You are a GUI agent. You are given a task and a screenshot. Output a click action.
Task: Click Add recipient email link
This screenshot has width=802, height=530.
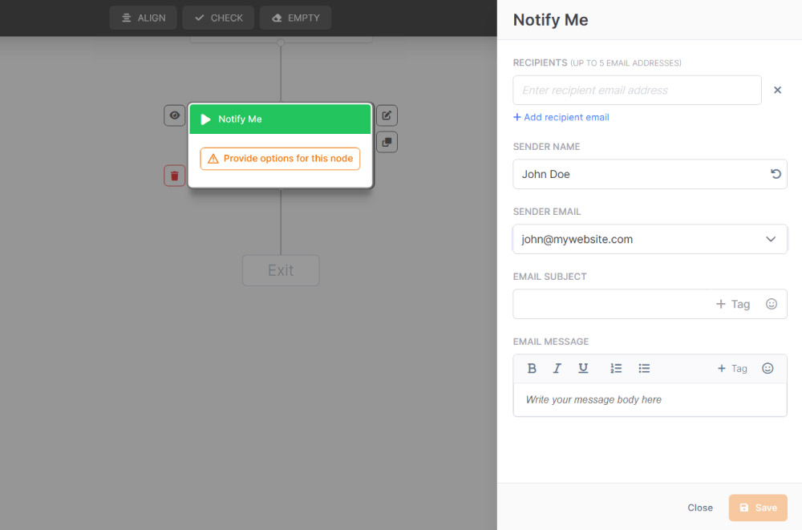(561, 117)
